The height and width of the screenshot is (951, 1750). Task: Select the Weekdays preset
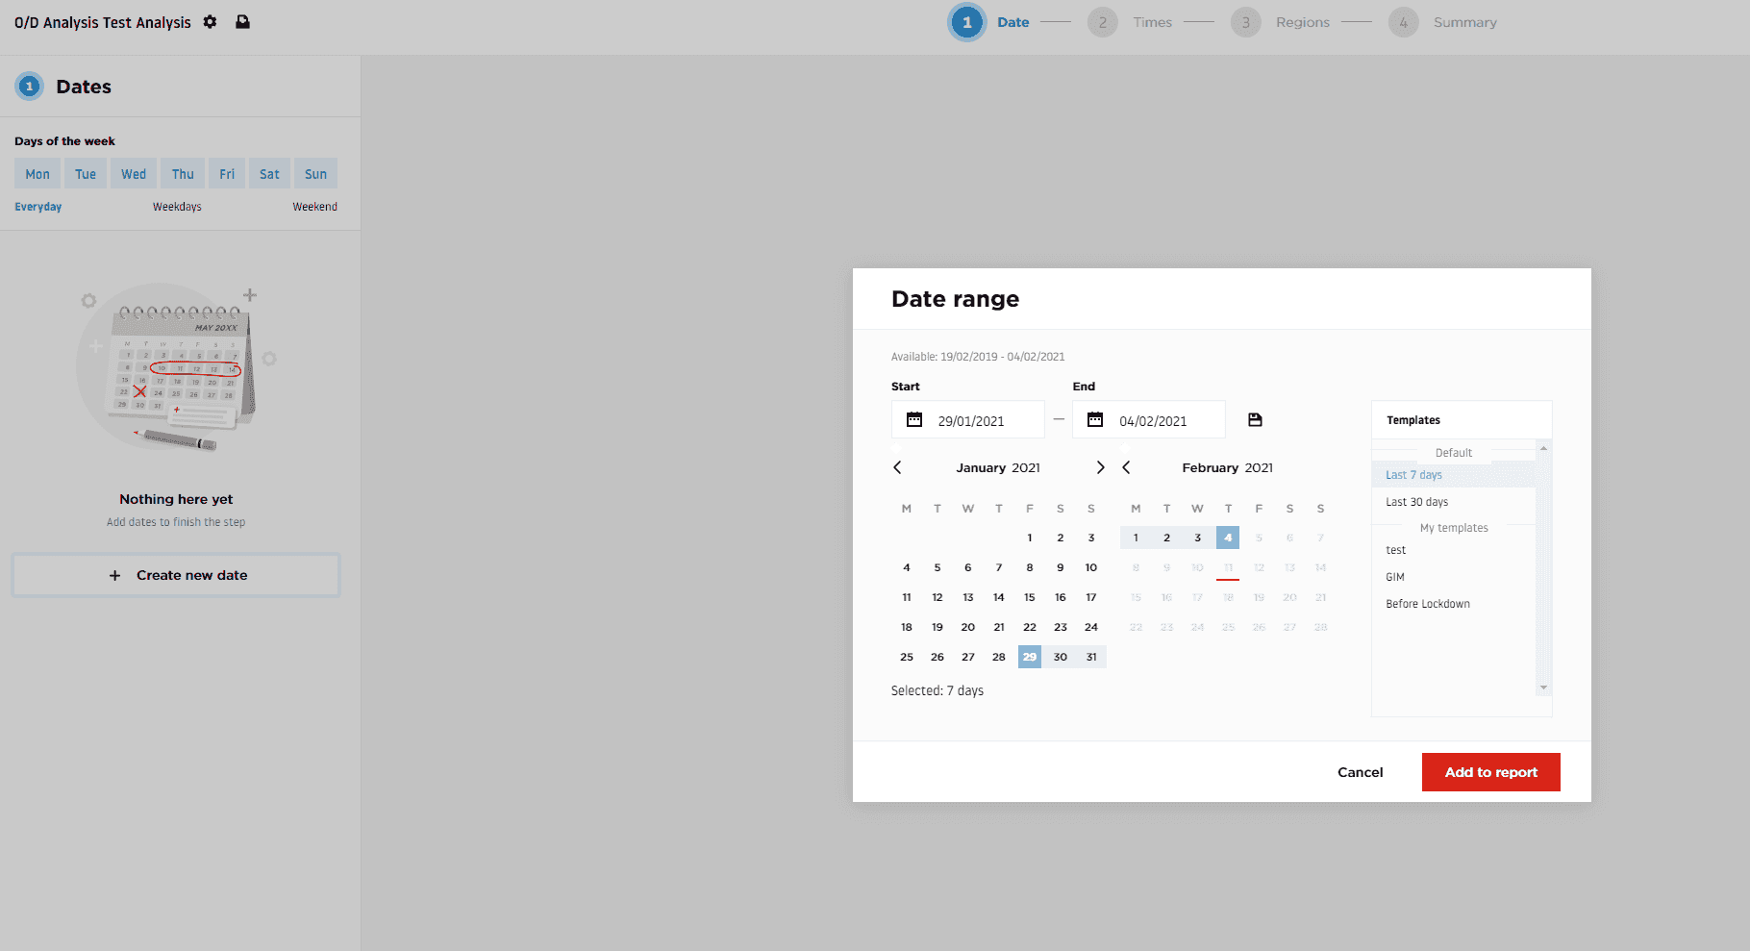pos(177,207)
